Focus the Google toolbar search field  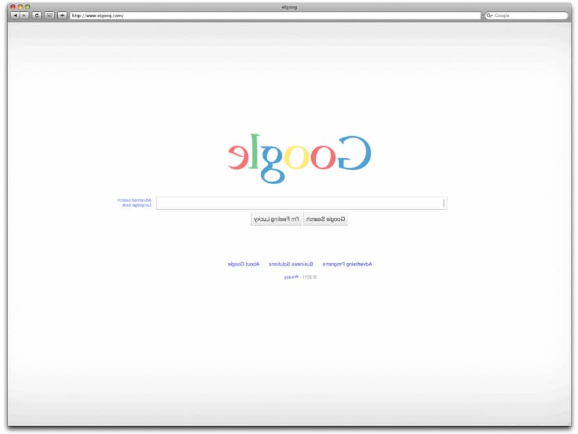(529, 16)
